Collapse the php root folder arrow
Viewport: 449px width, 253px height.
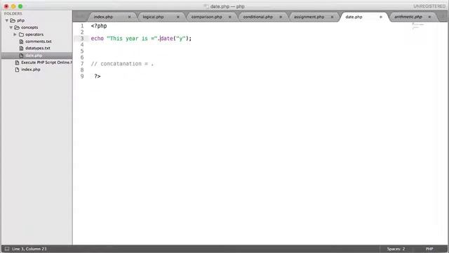click(6, 20)
